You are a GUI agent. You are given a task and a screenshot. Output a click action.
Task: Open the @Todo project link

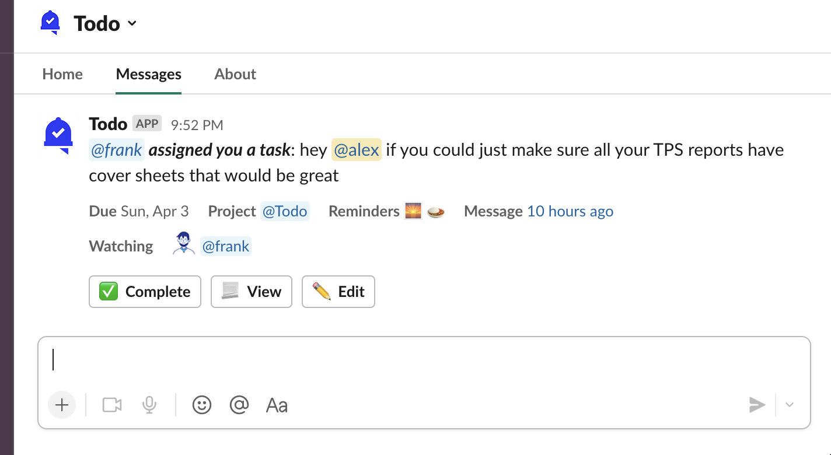[x=285, y=211]
